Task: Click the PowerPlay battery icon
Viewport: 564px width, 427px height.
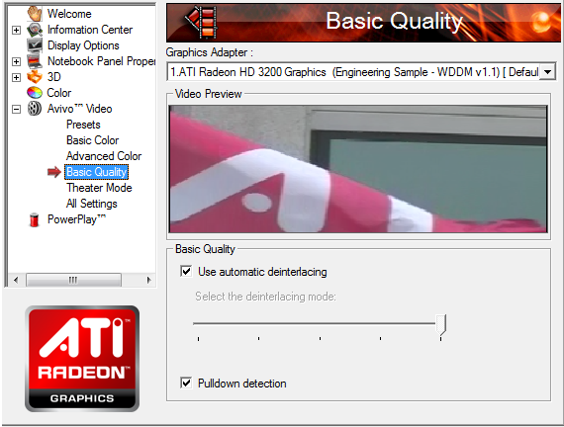Action: click(35, 219)
